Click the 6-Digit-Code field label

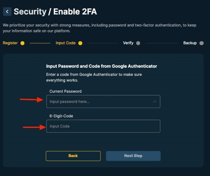tap(61, 116)
